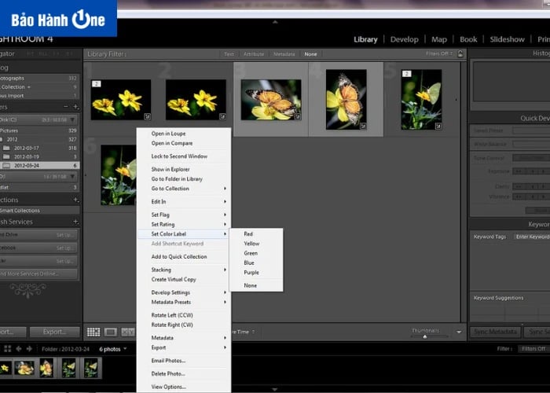Click the stack count badge on first flower thumbnail
The width and height of the screenshot is (550, 393).
(x=97, y=83)
